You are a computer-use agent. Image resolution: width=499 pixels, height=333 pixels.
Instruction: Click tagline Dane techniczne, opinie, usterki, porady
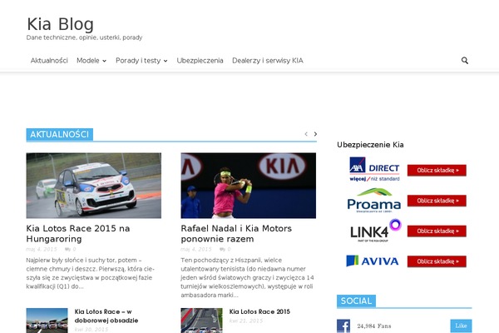coord(84,37)
